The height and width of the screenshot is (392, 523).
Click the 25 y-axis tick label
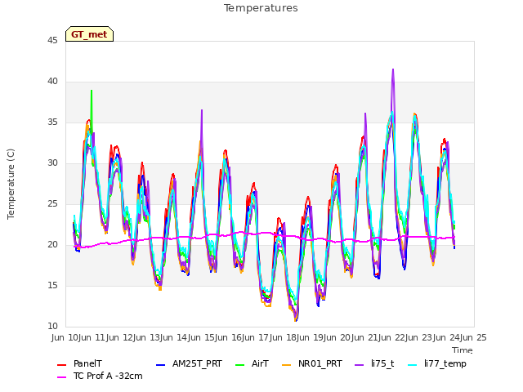(52, 204)
